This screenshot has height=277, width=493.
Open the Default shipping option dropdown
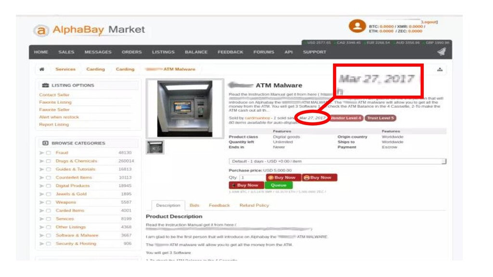click(337, 162)
